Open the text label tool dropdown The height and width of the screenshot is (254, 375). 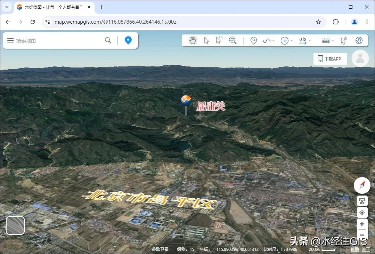click(309, 41)
